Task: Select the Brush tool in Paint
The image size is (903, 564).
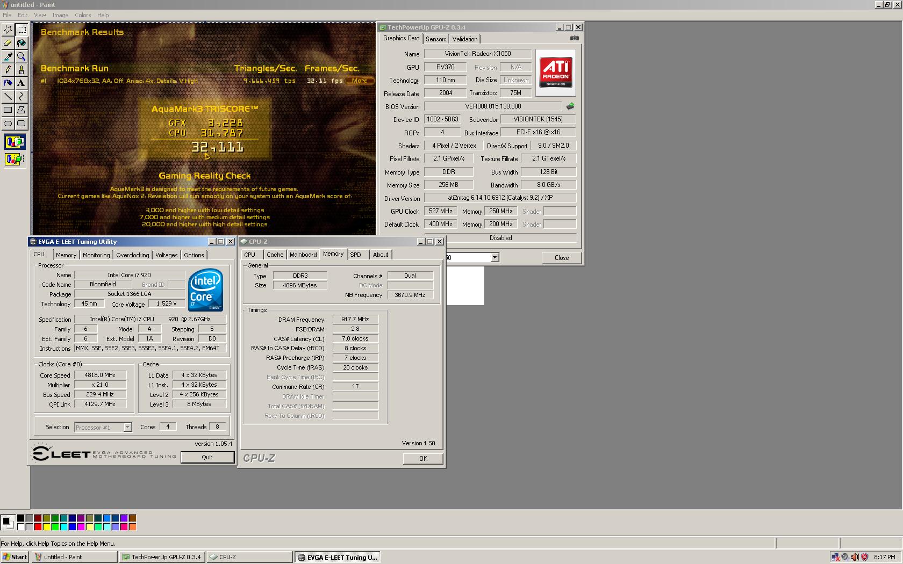Action: pos(21,70)
